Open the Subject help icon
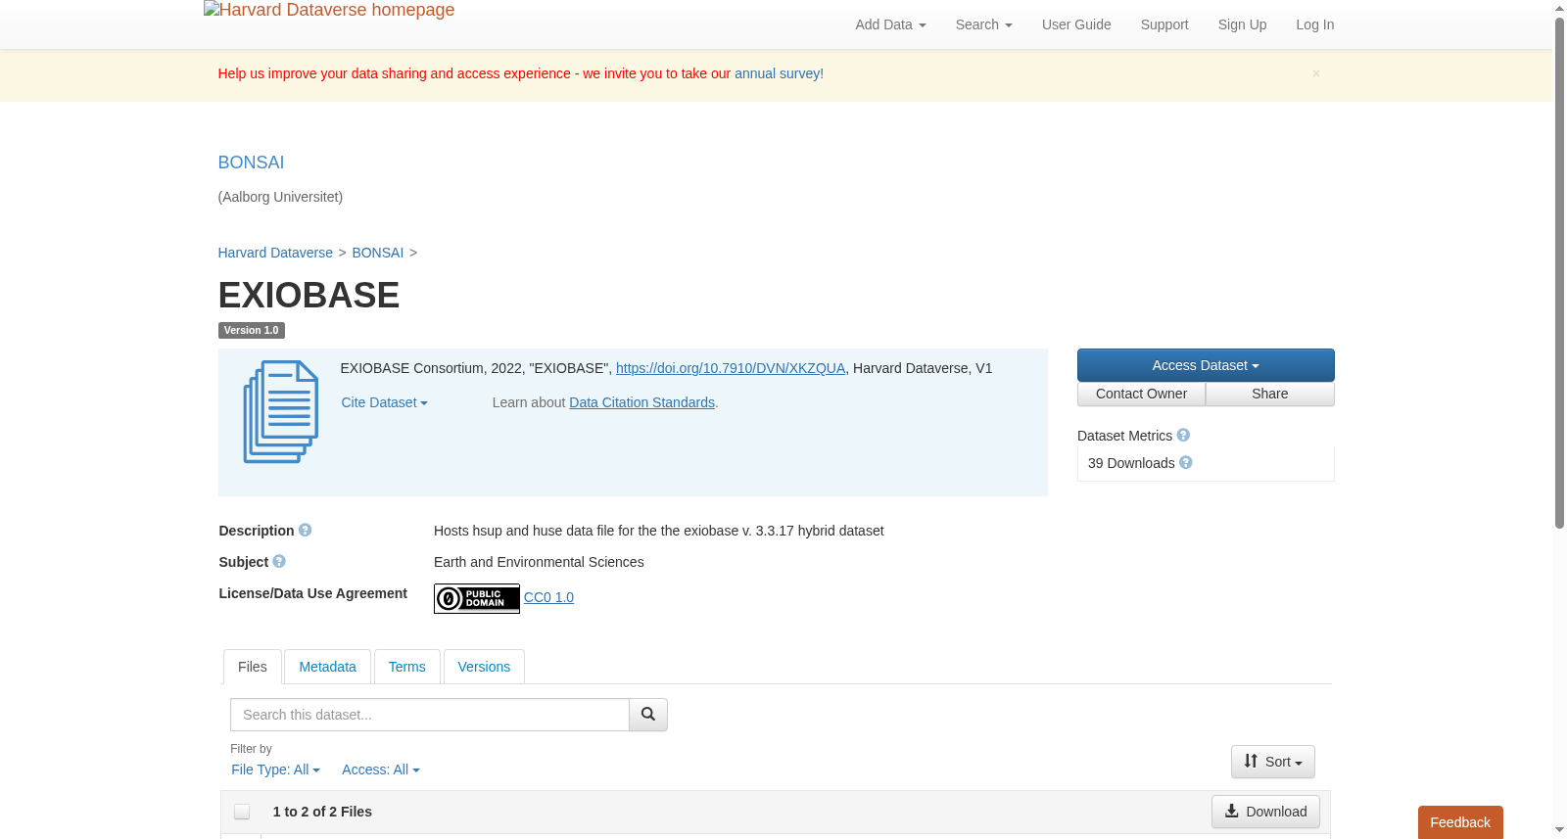 [279, 561]
